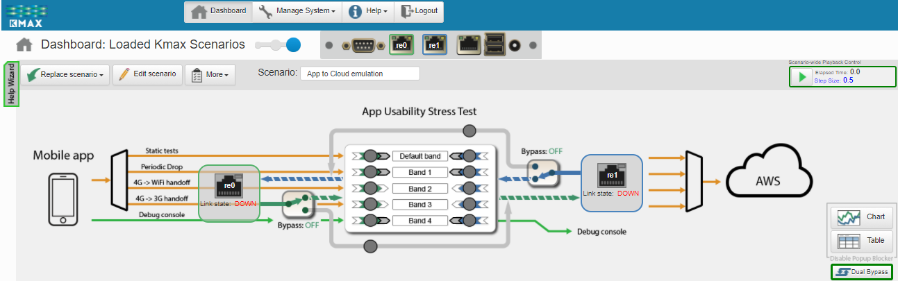Click the Step Size value 0.5
The image size is (898, 281).
click(x=848, y=80)
